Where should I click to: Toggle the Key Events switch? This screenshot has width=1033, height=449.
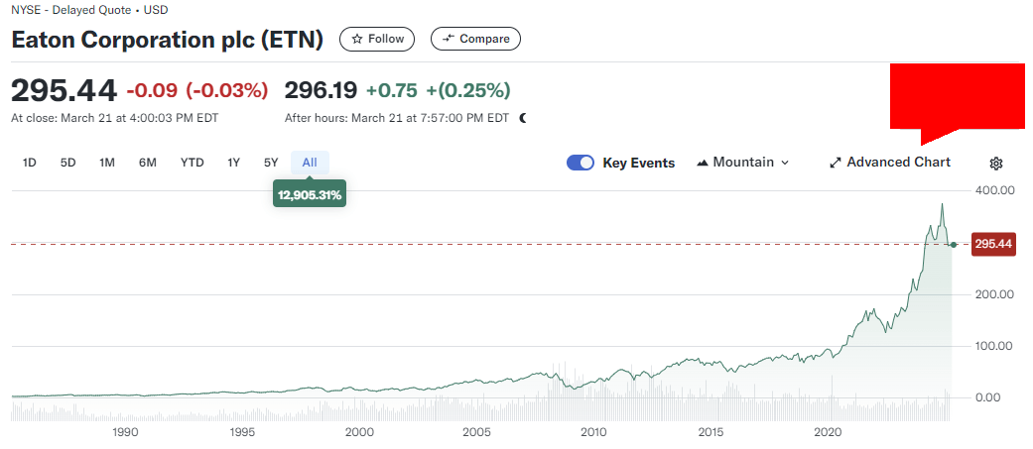pyautogui.click(x=581, y=163)
